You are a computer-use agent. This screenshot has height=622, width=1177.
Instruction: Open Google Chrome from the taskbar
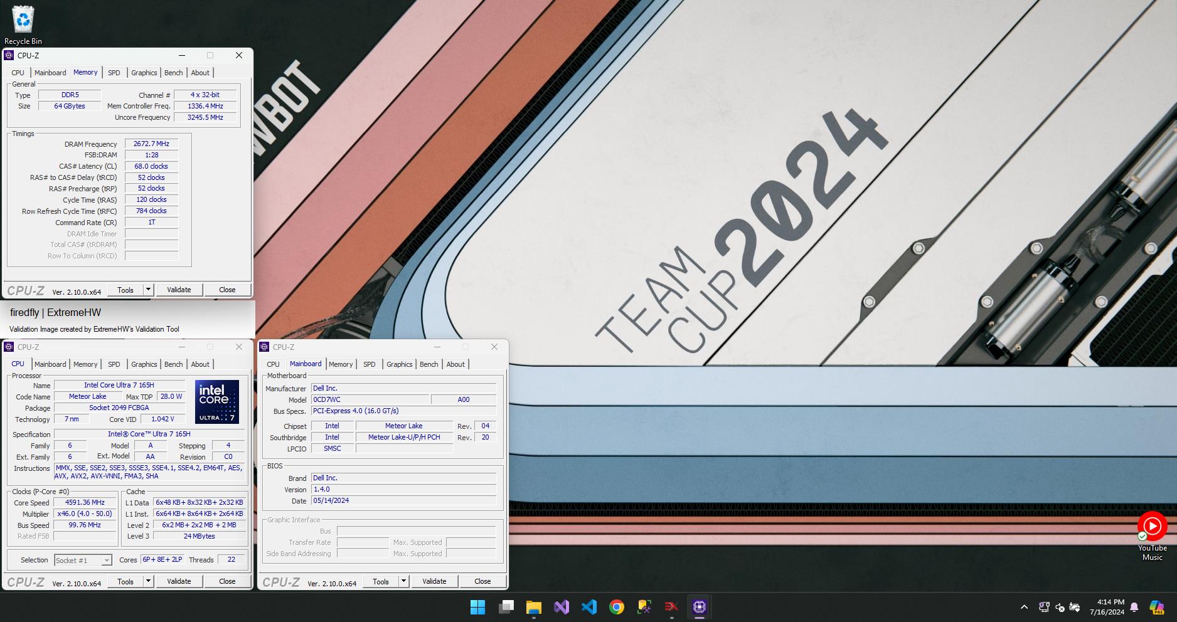tap(617, 607)
